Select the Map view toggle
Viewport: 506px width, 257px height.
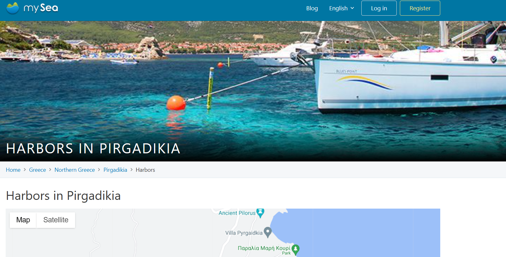pos(23,220)
